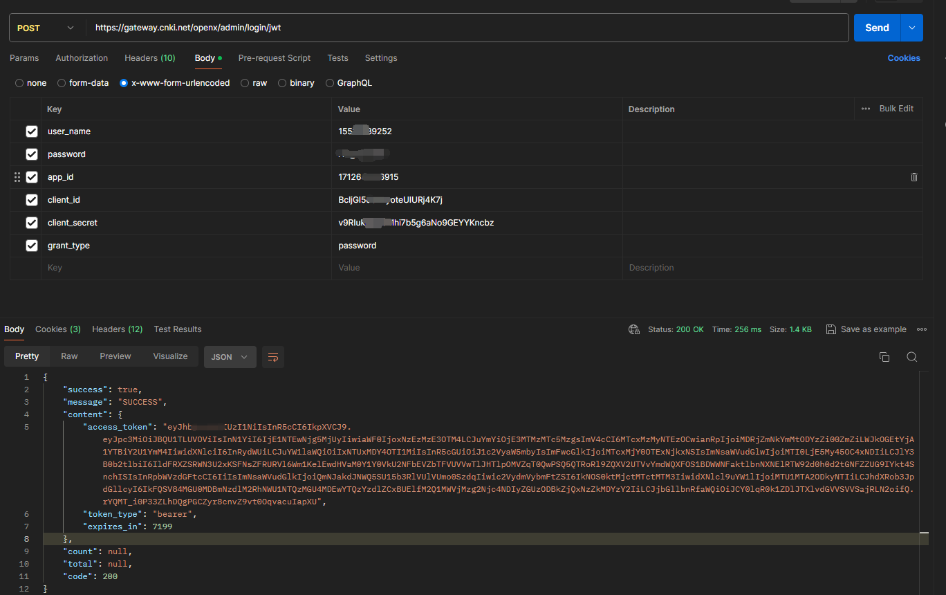Click the drag handle on app_id row

(17, 177)
